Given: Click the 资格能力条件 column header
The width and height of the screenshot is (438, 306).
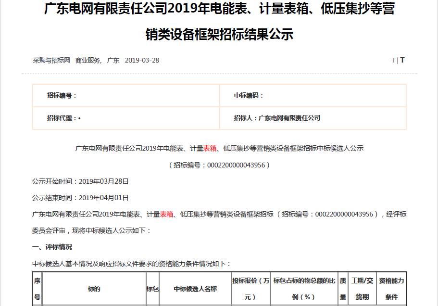Looking at the screenshot, I should (391, 289).
